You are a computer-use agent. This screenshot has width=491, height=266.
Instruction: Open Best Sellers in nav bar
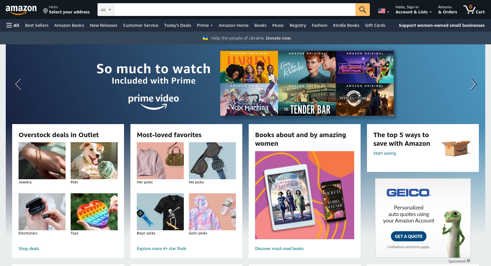point(37,25)
